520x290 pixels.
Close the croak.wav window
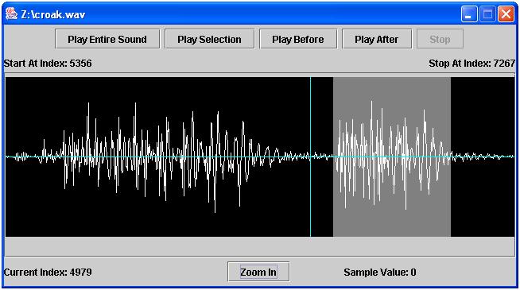click(x=506, y=14)
